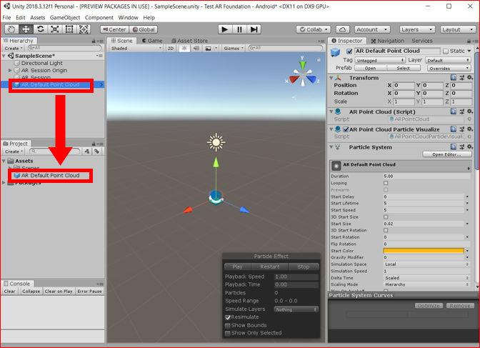Open AR Point Cloud script settings gear
Viewport: 480px width, 348px height.
click(470, 111)
